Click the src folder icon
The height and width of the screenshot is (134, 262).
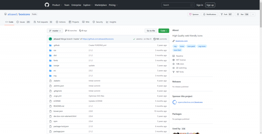50,71
